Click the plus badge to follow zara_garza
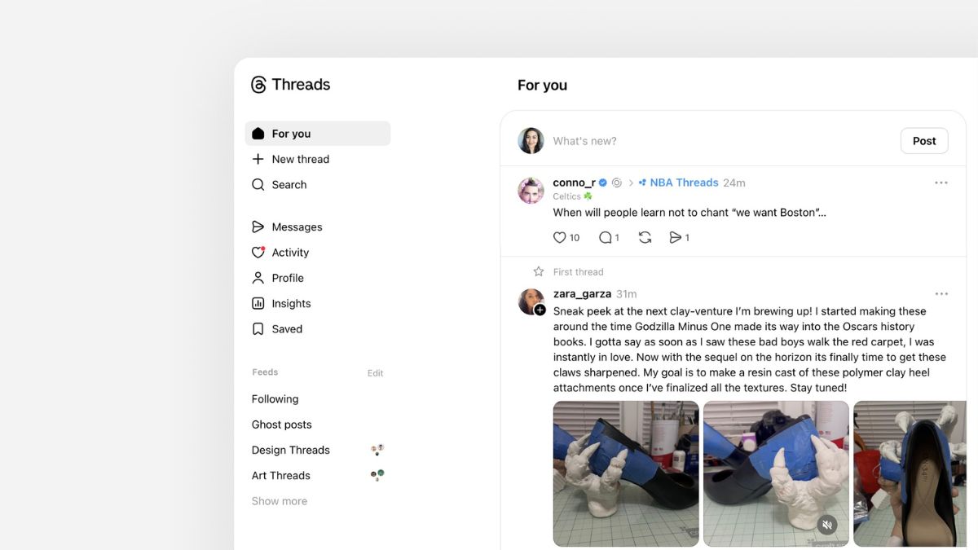 point(540,310)
